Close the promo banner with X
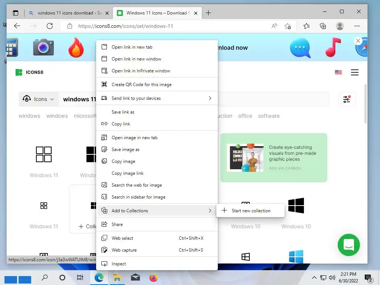 tap(358, 41)
